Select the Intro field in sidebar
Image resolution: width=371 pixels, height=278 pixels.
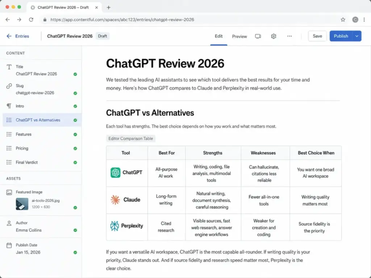coord(42,106)
